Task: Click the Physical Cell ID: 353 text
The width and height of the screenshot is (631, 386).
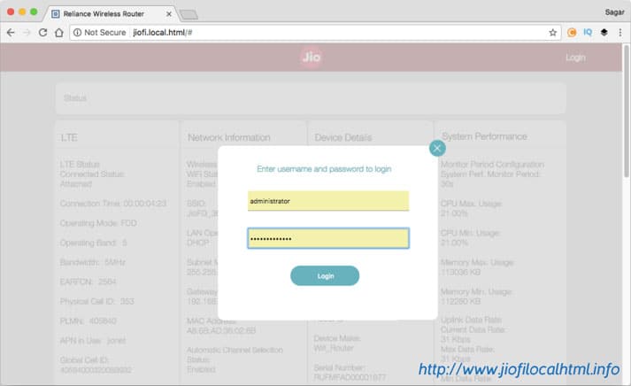Action: (x=97, y=302)
